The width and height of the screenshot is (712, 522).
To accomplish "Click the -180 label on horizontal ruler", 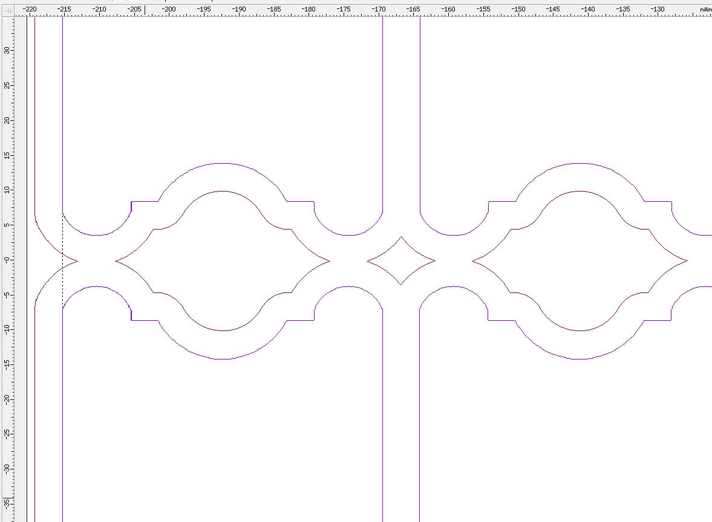I will pyautogui.click(x=309, y=9).
